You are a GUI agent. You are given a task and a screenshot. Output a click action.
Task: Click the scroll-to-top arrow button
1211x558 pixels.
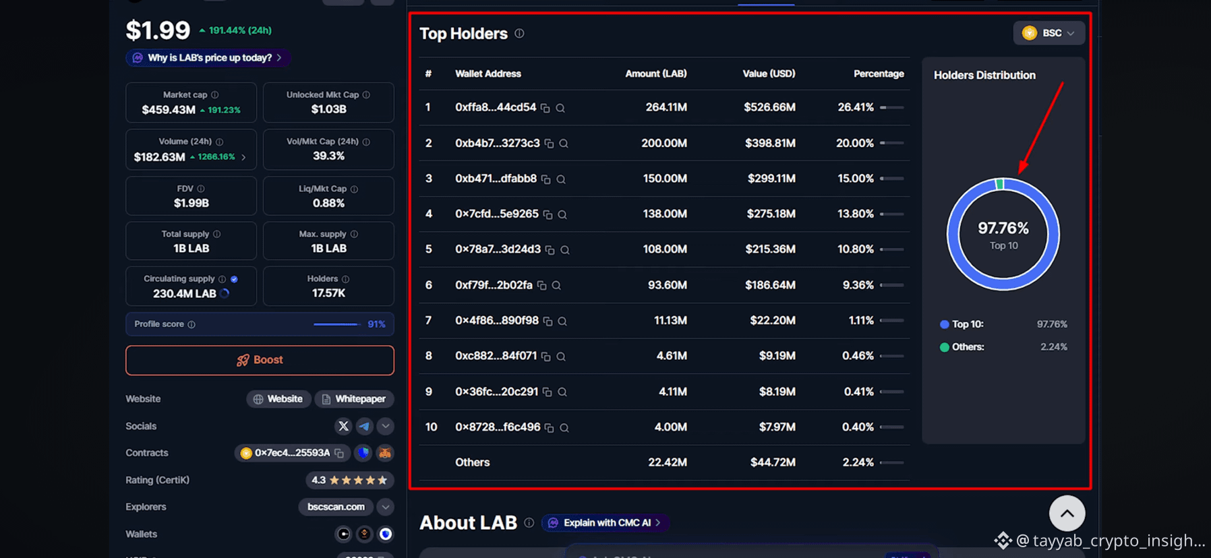(x=1067, y=514)
